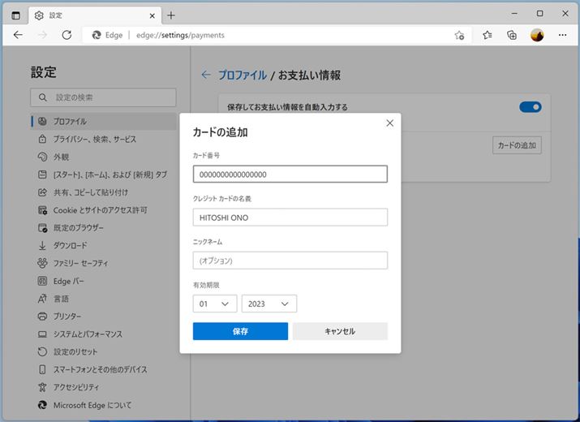
Task: Expand the expiration year dropdown showing 2023
Action: [269, 304]
